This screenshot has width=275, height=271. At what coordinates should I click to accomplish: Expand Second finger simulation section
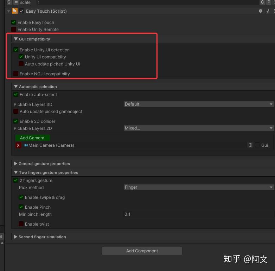coord(15,237)
